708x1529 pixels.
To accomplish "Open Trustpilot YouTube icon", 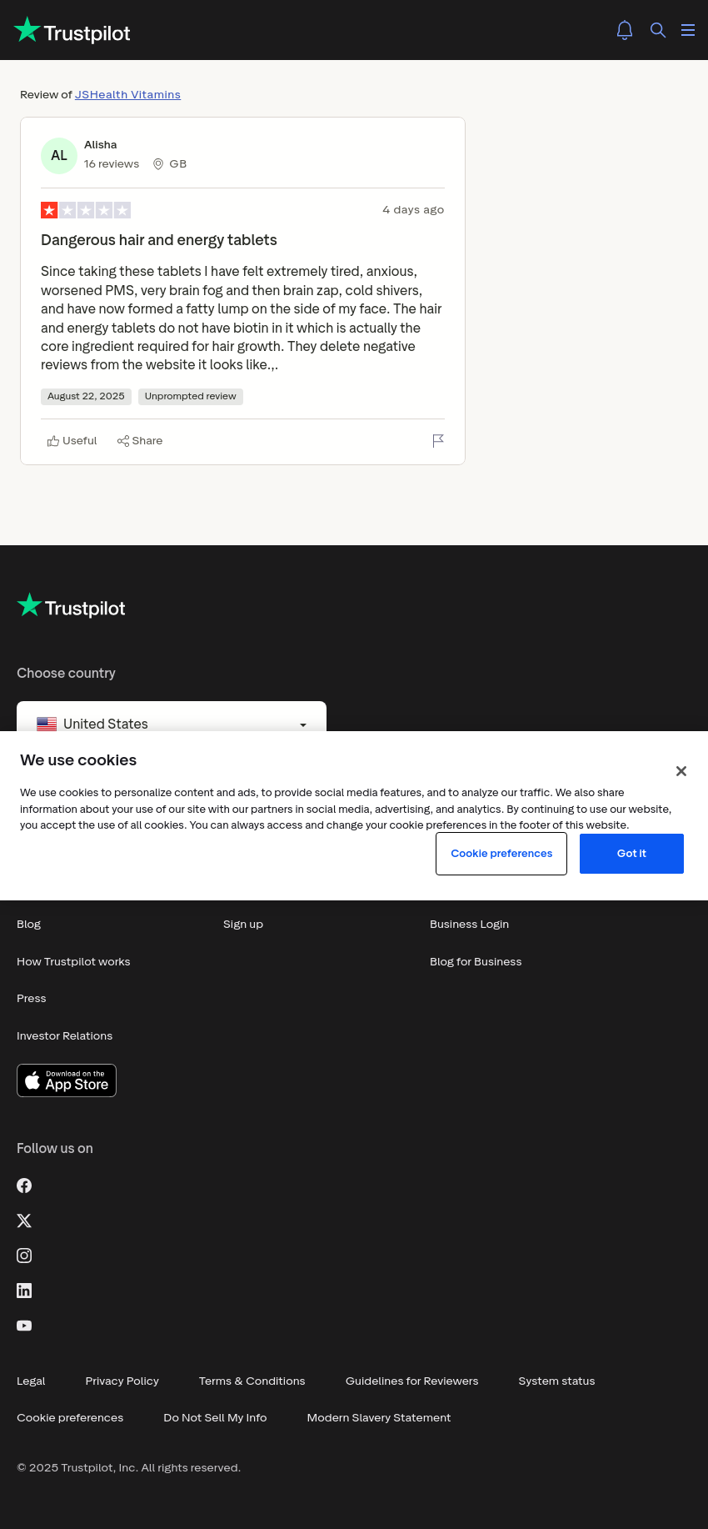I will 24,1326.
